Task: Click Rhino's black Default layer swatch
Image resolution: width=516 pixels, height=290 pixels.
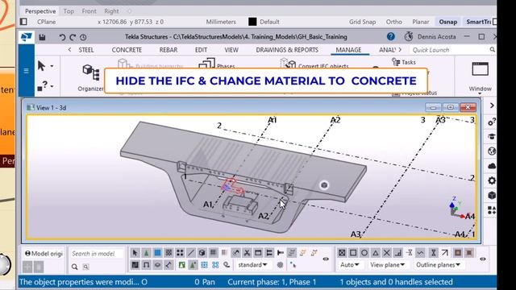Action: tap(252, 22)
